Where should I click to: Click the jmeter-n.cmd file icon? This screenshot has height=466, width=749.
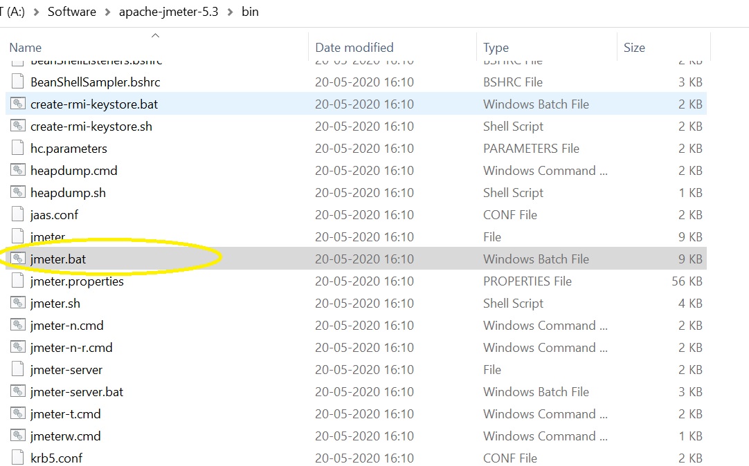pyautogui.click(x=18, y=325)
